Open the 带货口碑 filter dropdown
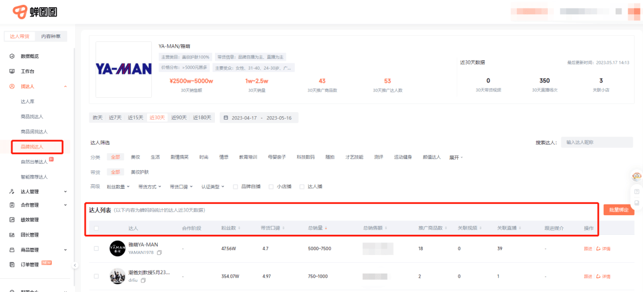Image resolution: width=643 pixels, height=292 pixels. (x=181, y=187)
